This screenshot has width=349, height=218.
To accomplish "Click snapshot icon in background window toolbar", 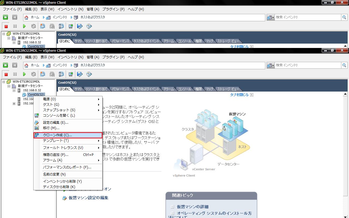I will tap(43, 26).
